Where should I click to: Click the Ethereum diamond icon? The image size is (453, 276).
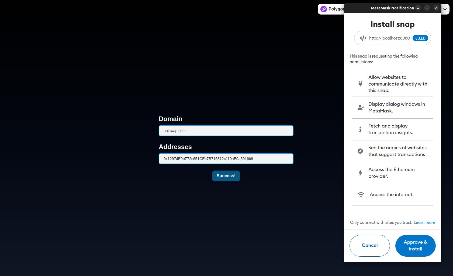360,173
